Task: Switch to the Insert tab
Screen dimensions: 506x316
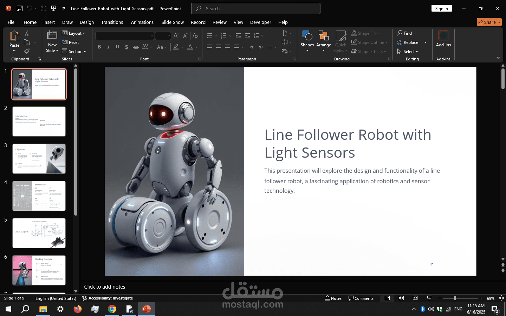Action: click(49, 22)
